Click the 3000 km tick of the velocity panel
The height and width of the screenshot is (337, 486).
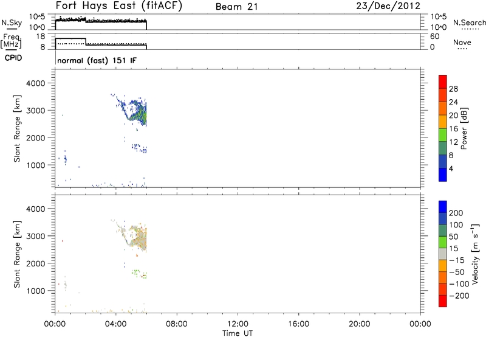pyautogui.click(x=35, y=236)
